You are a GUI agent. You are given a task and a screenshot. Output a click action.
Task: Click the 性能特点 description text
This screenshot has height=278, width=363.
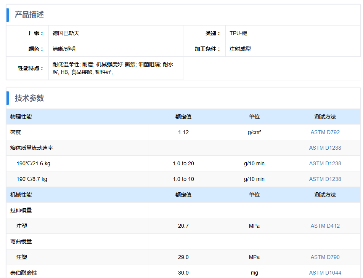(113, 68)
